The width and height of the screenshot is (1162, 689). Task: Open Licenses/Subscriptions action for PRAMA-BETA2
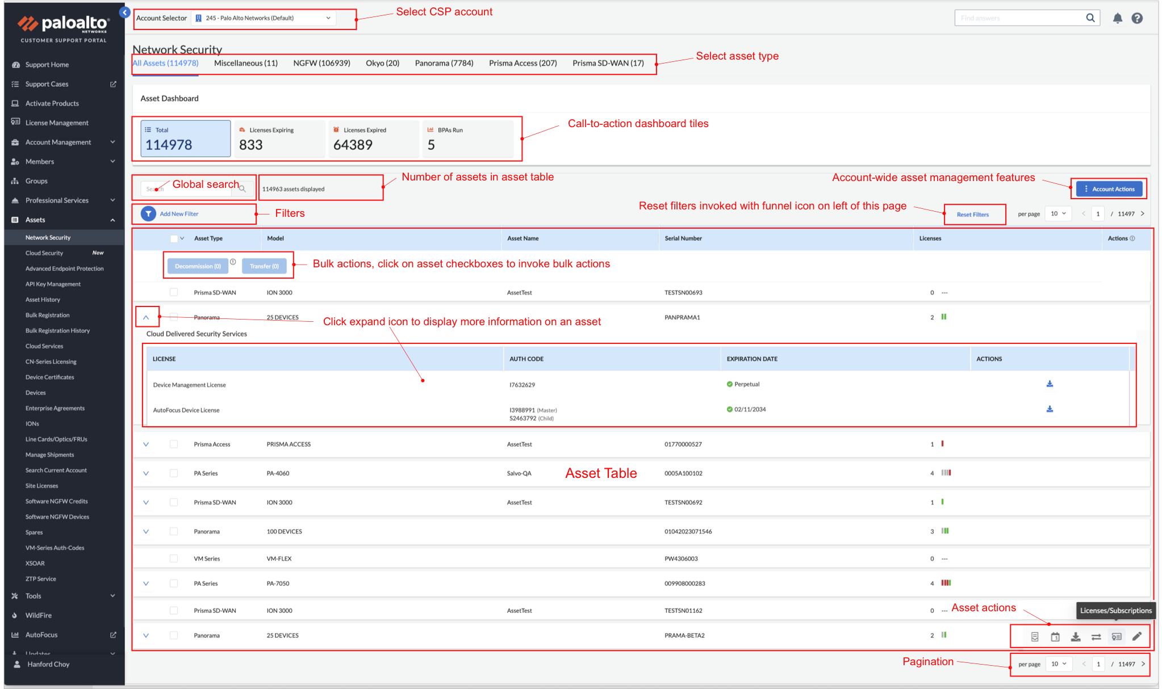(1116, 636)
